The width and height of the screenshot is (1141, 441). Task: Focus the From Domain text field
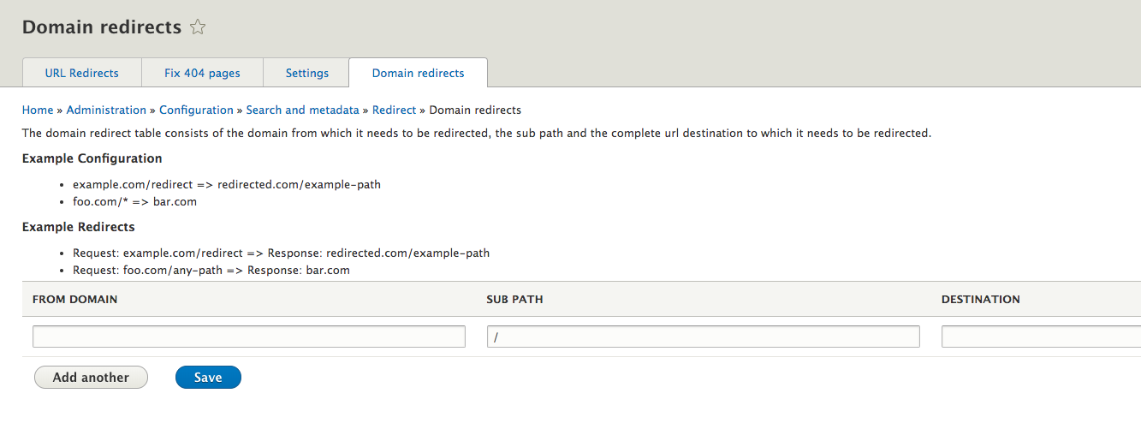tap(249, 337)
